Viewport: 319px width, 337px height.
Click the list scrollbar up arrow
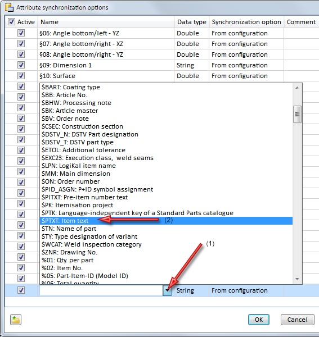point(297,88)
